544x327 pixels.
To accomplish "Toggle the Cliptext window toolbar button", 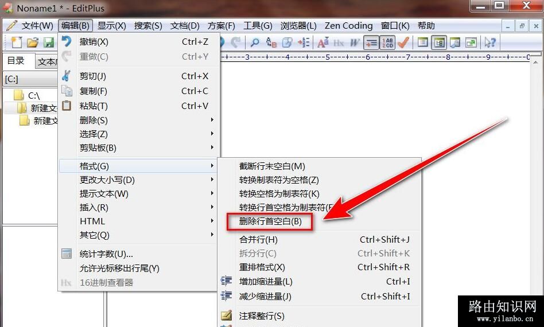I will click(422, 42).
